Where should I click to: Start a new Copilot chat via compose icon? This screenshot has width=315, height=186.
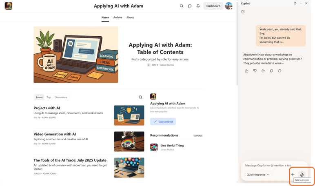(x=243, y=12)
